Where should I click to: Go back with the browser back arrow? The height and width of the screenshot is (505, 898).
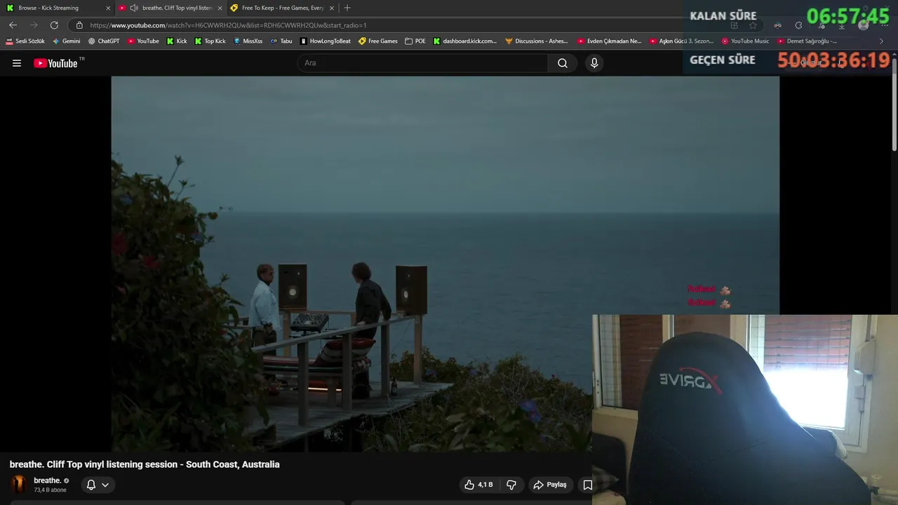click(x=13, y=25)
